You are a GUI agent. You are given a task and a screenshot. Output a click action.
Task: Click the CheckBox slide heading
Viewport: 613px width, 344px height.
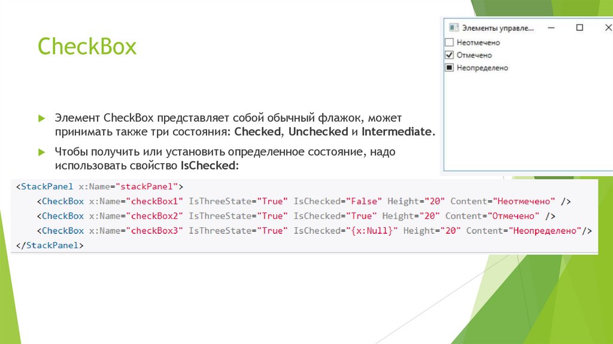[87, 47]
